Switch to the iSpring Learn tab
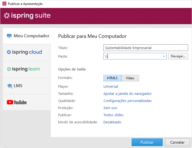The width and height of the screenshot is (192, 148). (x=27, y=69)
